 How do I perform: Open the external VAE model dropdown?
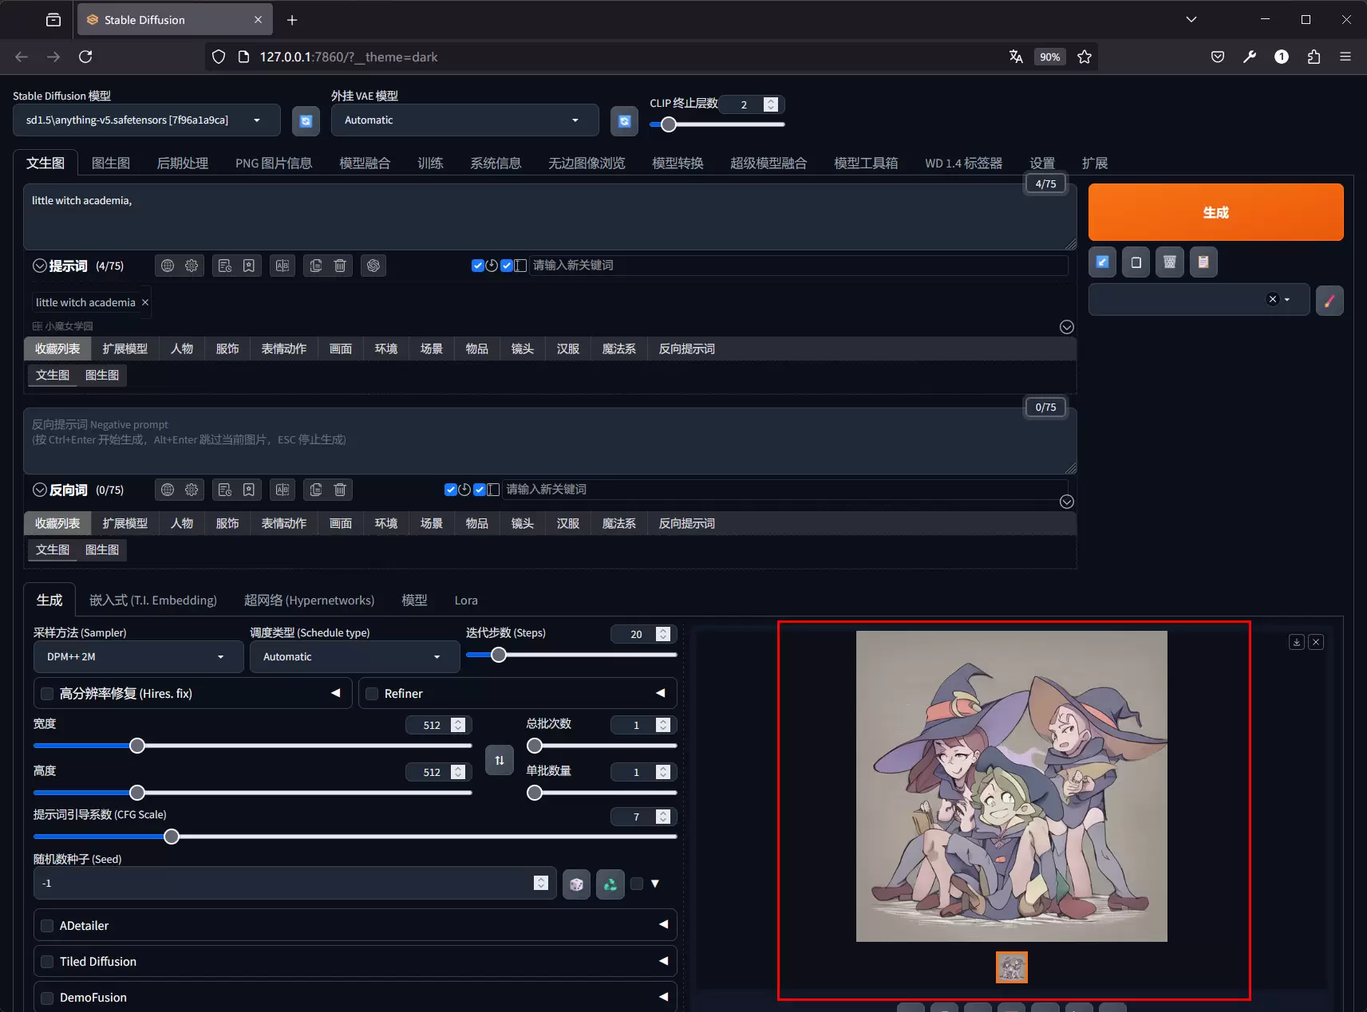coord(465,120)
